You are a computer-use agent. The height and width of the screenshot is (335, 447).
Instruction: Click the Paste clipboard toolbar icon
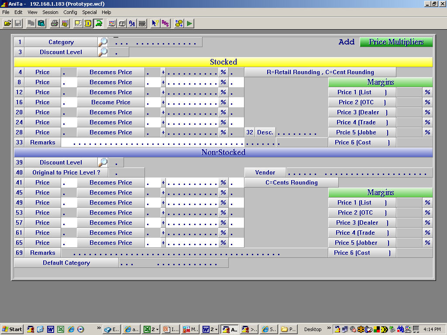click(x=41, y=24)
